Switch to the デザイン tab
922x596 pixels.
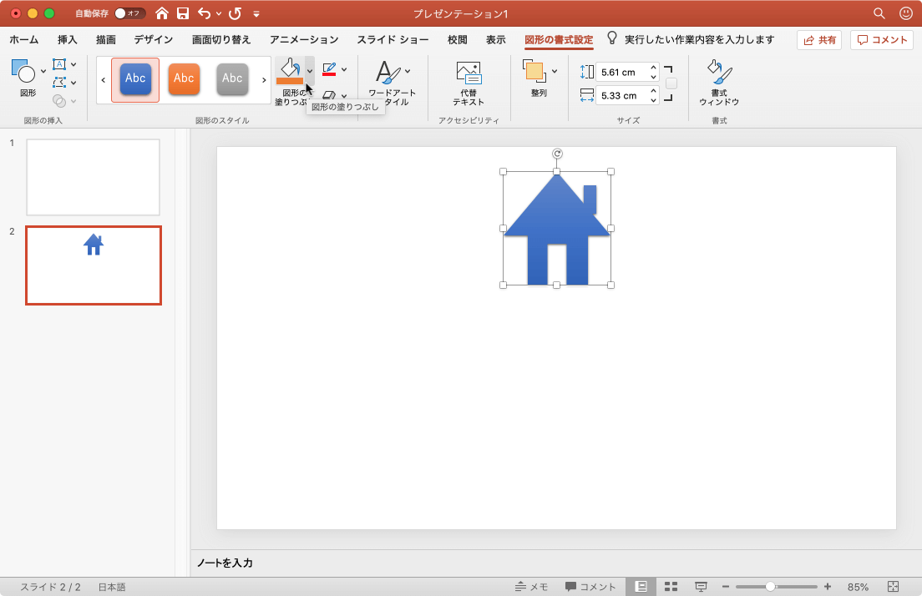tap(154, 39)
